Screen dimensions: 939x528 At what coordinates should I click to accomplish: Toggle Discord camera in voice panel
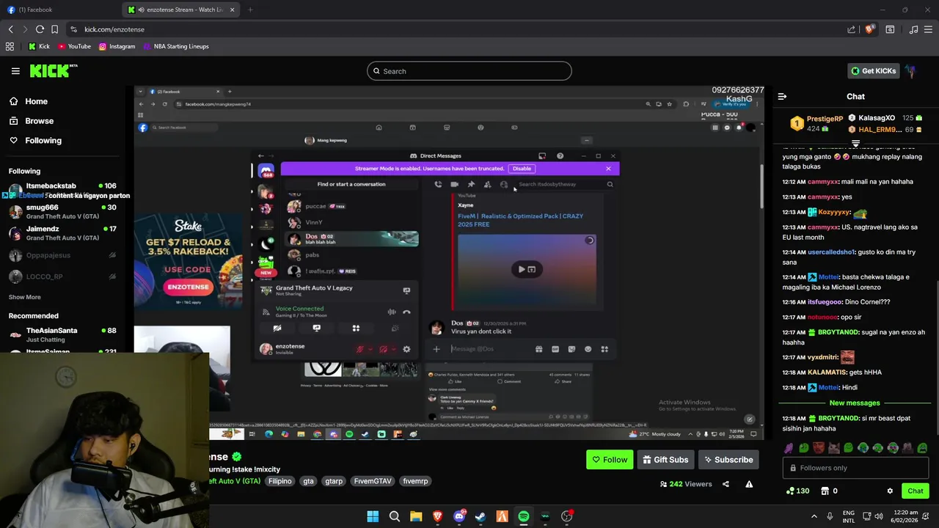(277, 329)
